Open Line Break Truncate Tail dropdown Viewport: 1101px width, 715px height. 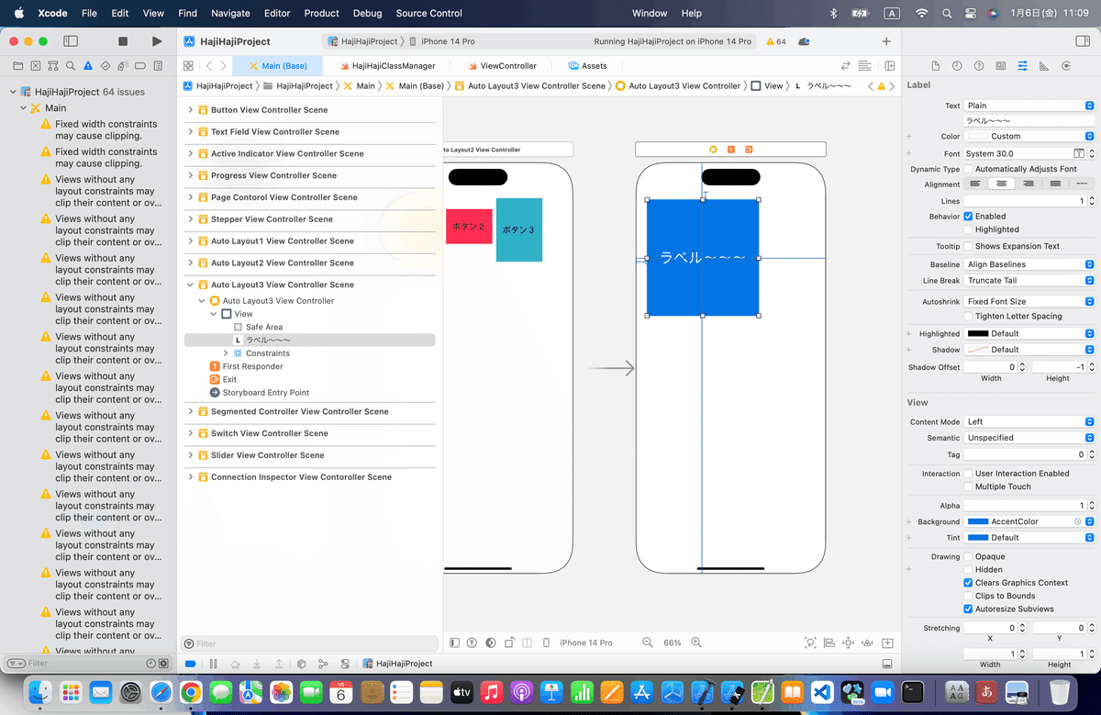[x=1029, y=281]
